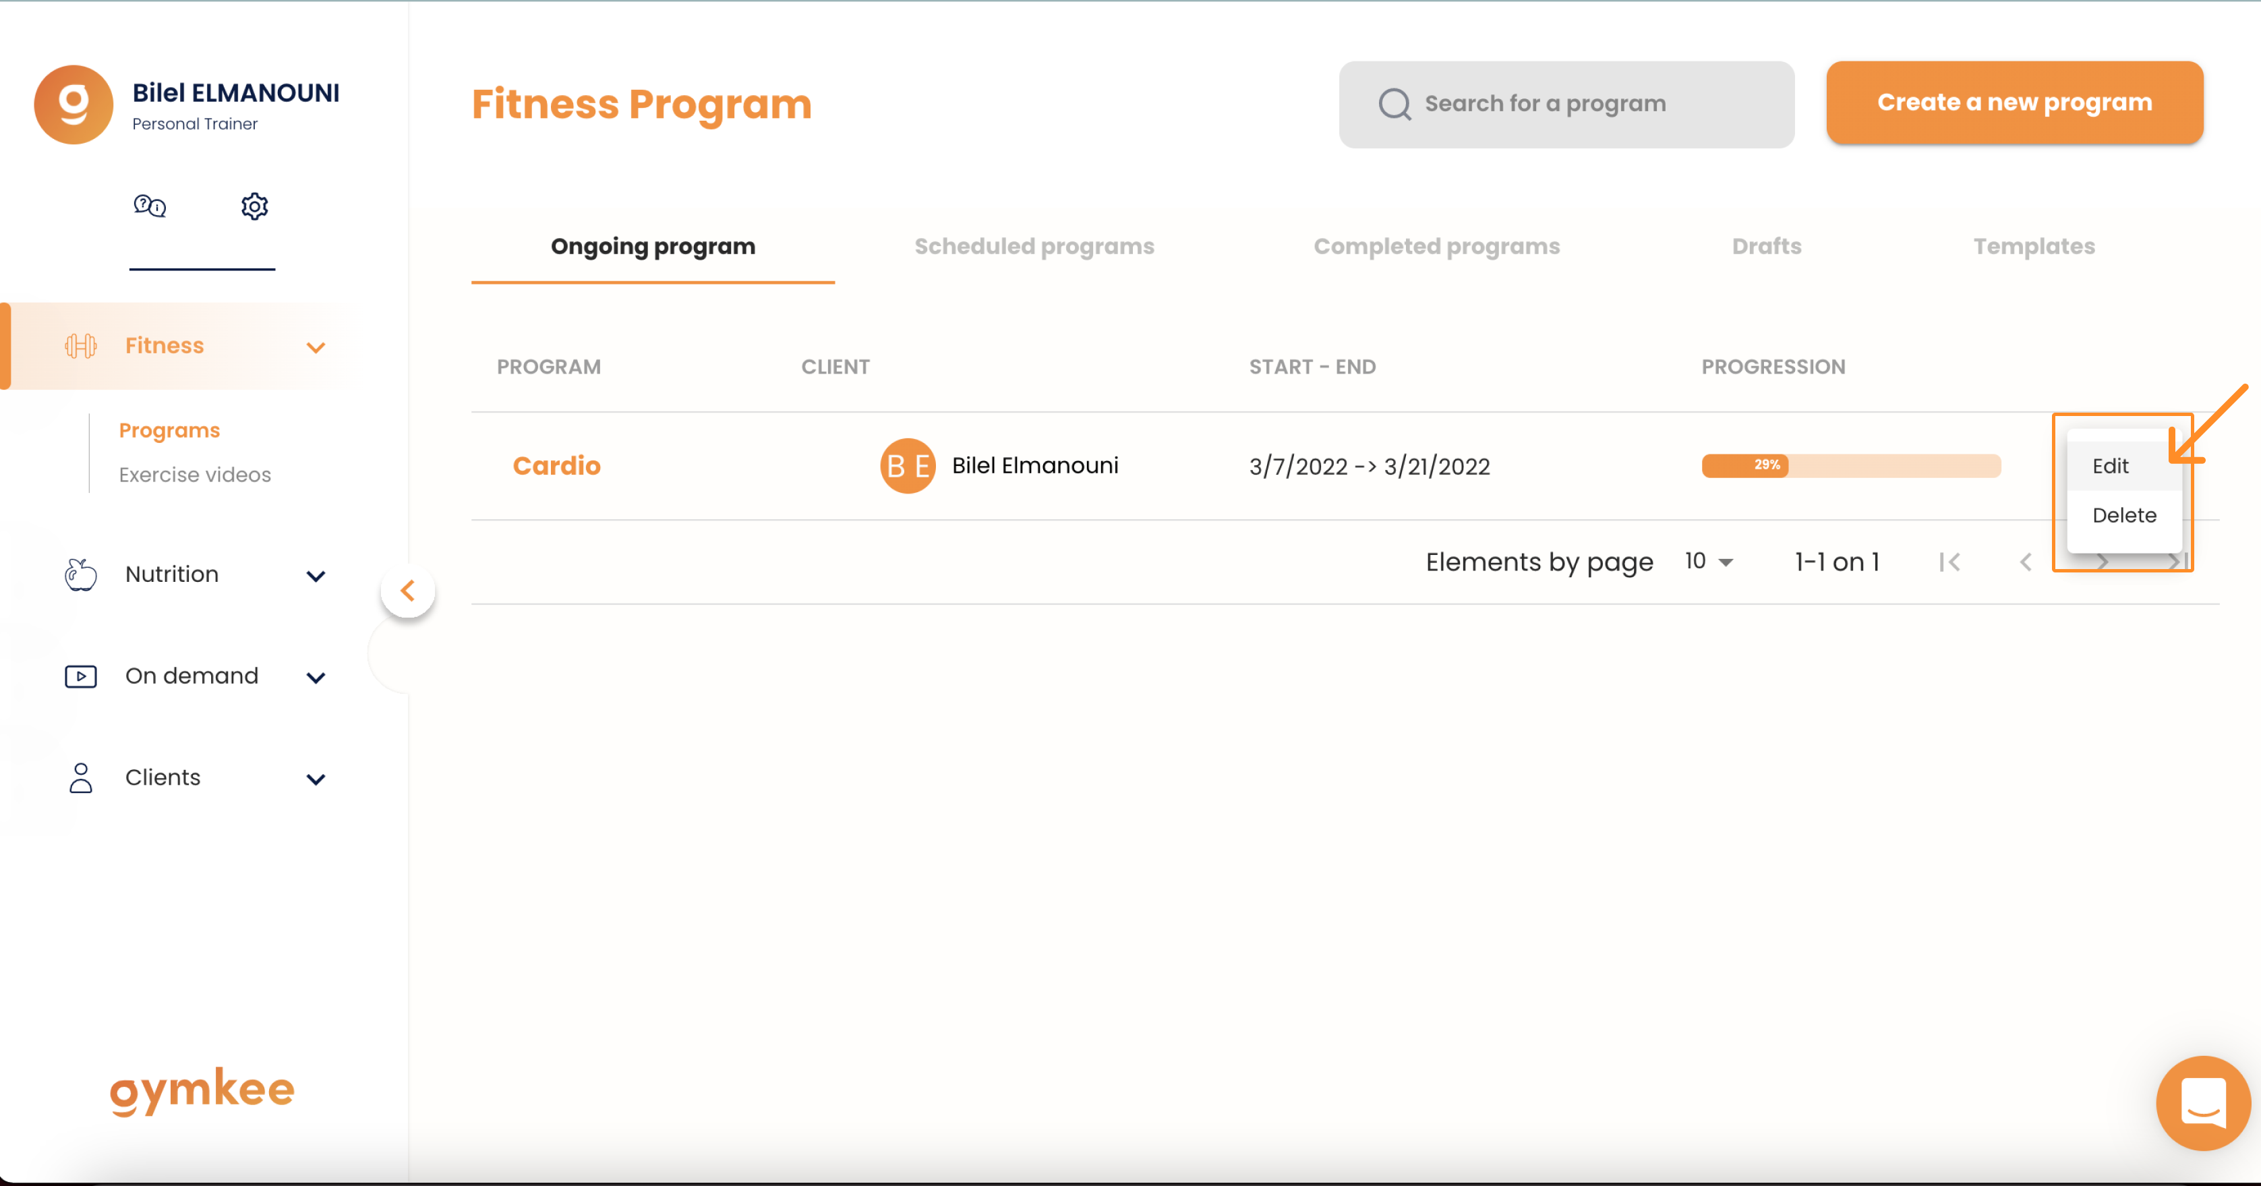Click the Fitness dumbbell icon

point(81,346)
